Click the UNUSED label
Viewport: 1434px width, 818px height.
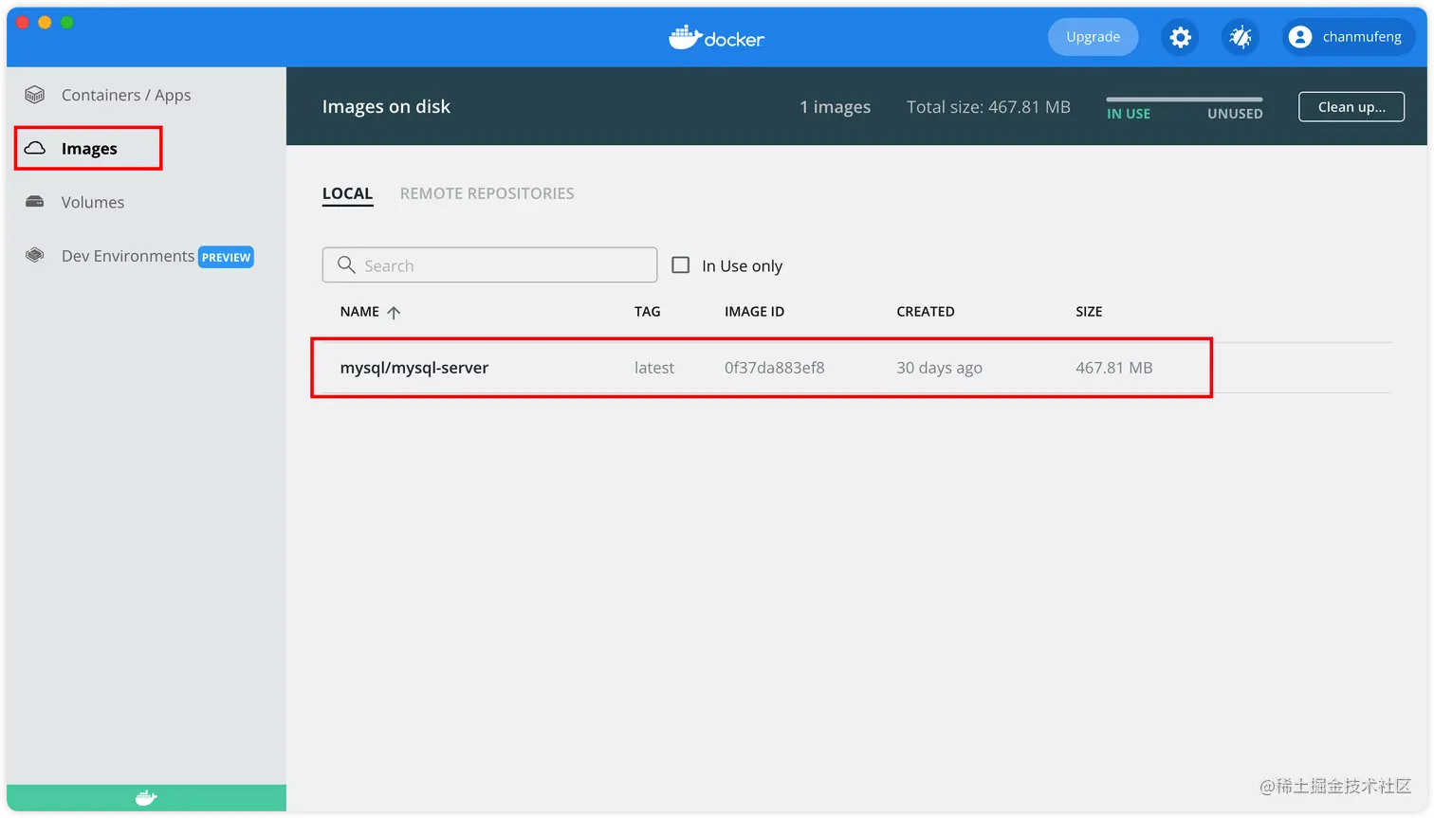(x=1235, y=114)
